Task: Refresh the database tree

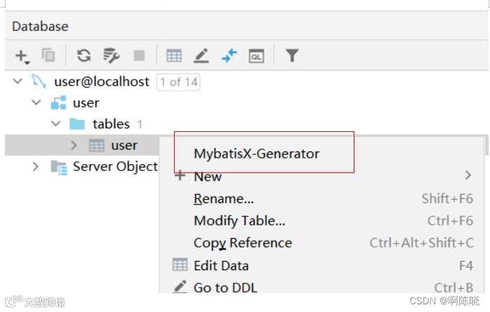Action: [x=84, y=56]
